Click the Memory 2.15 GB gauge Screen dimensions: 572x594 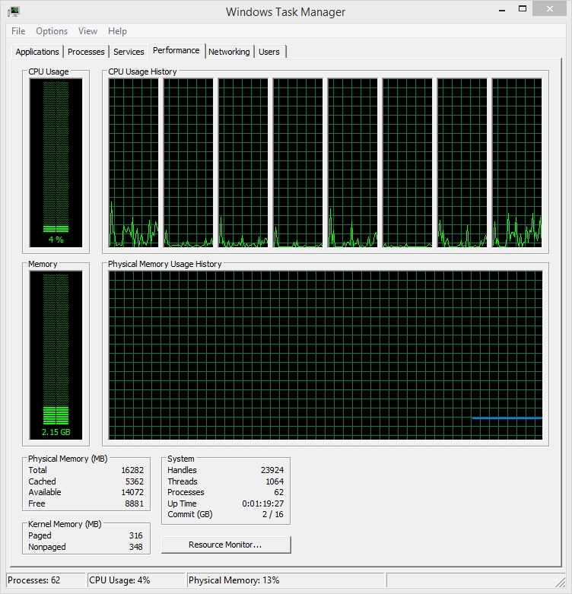point(56,355)
